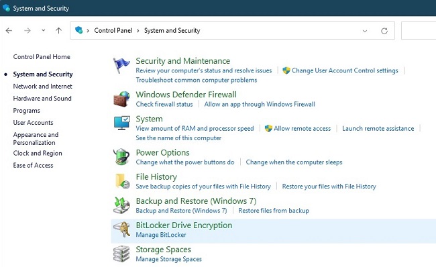The width and height of the screenshot is (436, 267).
Task: Open the Power Options heading
Action: point(163,152)
